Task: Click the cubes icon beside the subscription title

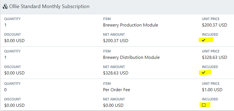Action: pos(5,7)
